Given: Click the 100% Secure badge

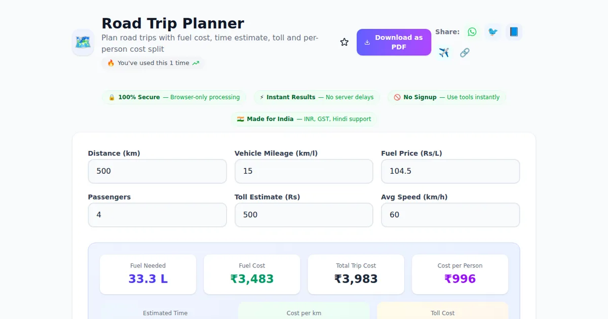Looking at the screenshot, I should click(x=174, y=97).
